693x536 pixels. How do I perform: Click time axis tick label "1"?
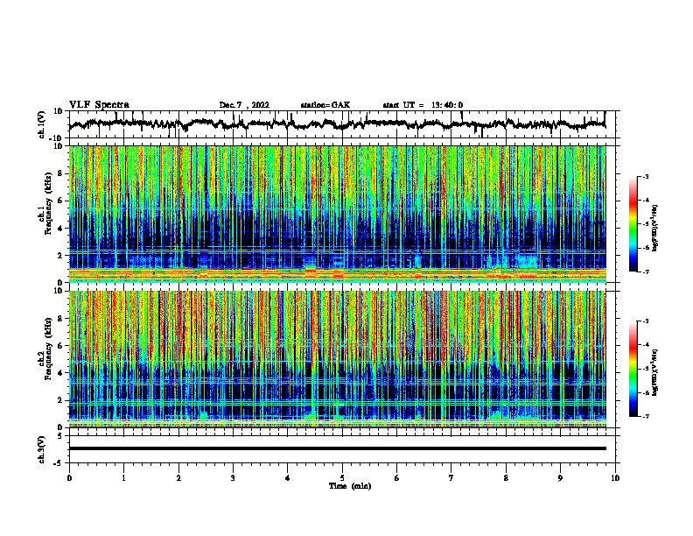pyautogui.click(x=123, y=478)
